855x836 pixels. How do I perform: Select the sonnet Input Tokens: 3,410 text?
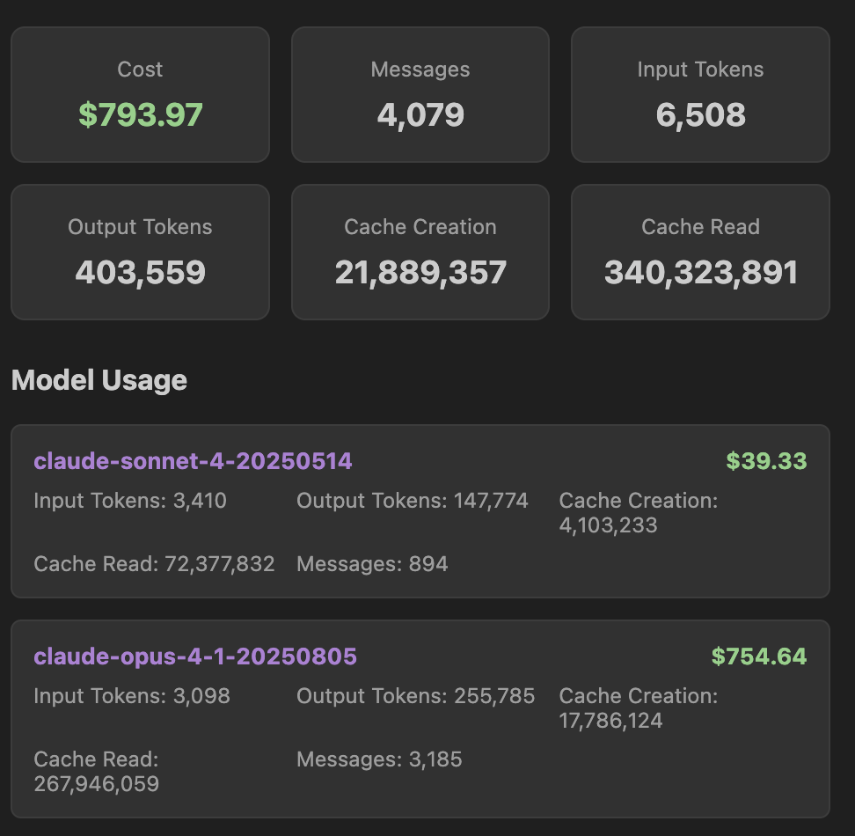tap(130, 501)
